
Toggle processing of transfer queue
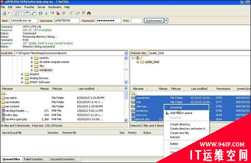coord(46,13)
